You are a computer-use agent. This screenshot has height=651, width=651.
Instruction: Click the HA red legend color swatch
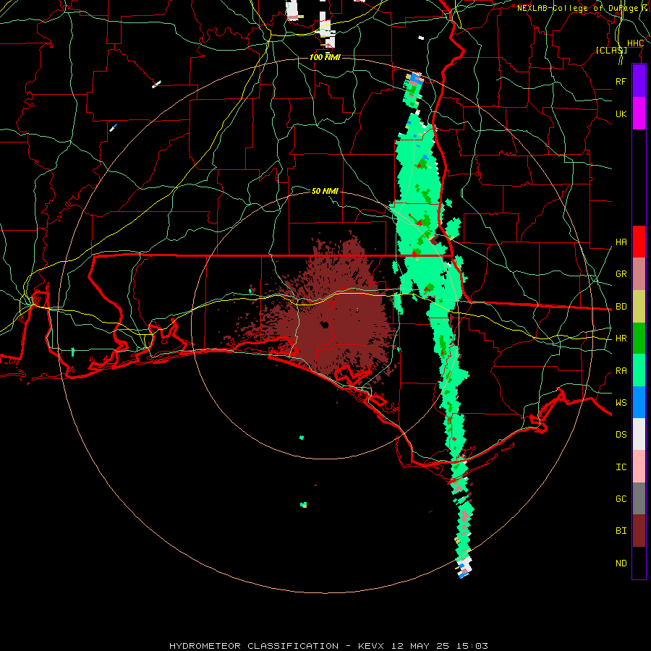tap(639, 242)
